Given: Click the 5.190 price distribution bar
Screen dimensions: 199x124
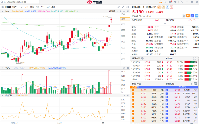Looking at the screenshot, I should click(191, 62).
